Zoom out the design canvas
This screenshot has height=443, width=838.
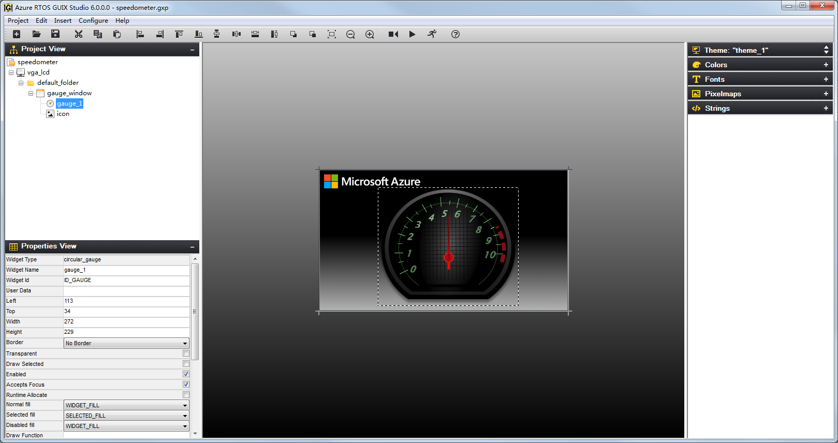(x=350, y=34)
